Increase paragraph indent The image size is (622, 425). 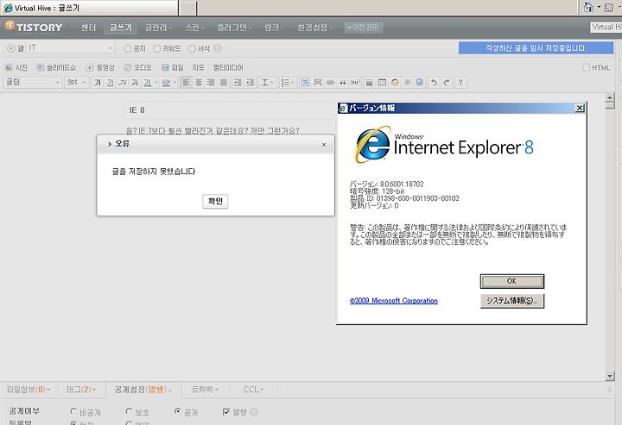pos(238,82)
